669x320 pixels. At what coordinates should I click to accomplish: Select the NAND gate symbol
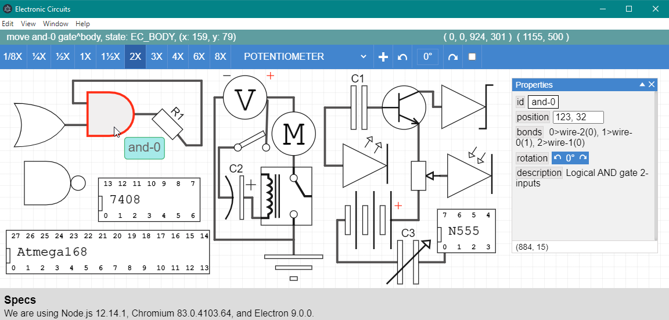coord(55,183)
